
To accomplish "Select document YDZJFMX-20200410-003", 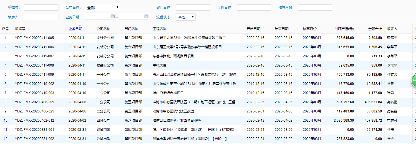I will pos(34,93).
